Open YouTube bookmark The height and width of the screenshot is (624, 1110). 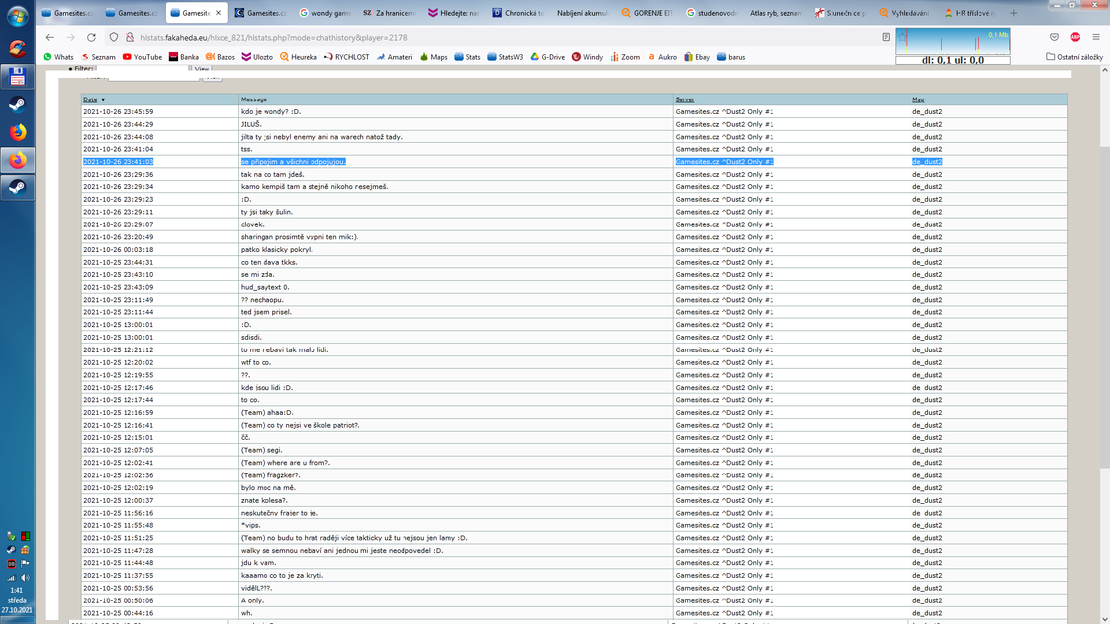[142, 57]
